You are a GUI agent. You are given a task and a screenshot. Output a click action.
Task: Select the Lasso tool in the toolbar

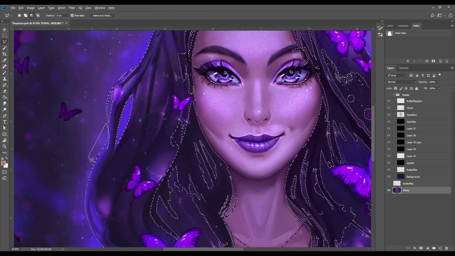pos(5,41)
